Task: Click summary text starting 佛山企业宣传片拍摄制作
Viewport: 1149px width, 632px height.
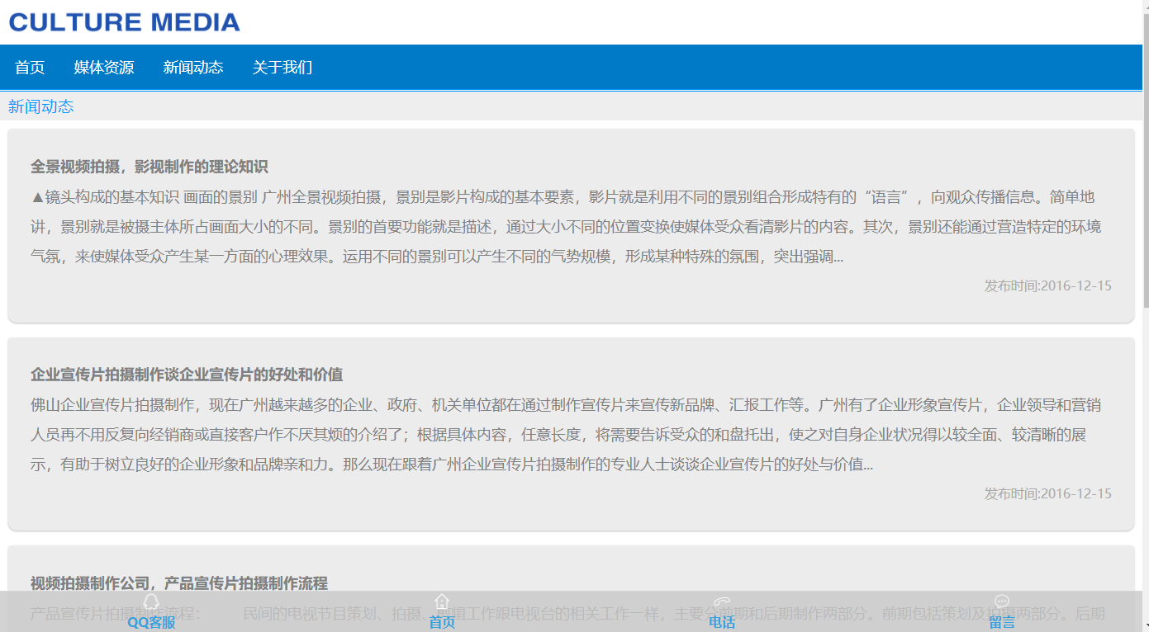Action: (x=566, y=435)
